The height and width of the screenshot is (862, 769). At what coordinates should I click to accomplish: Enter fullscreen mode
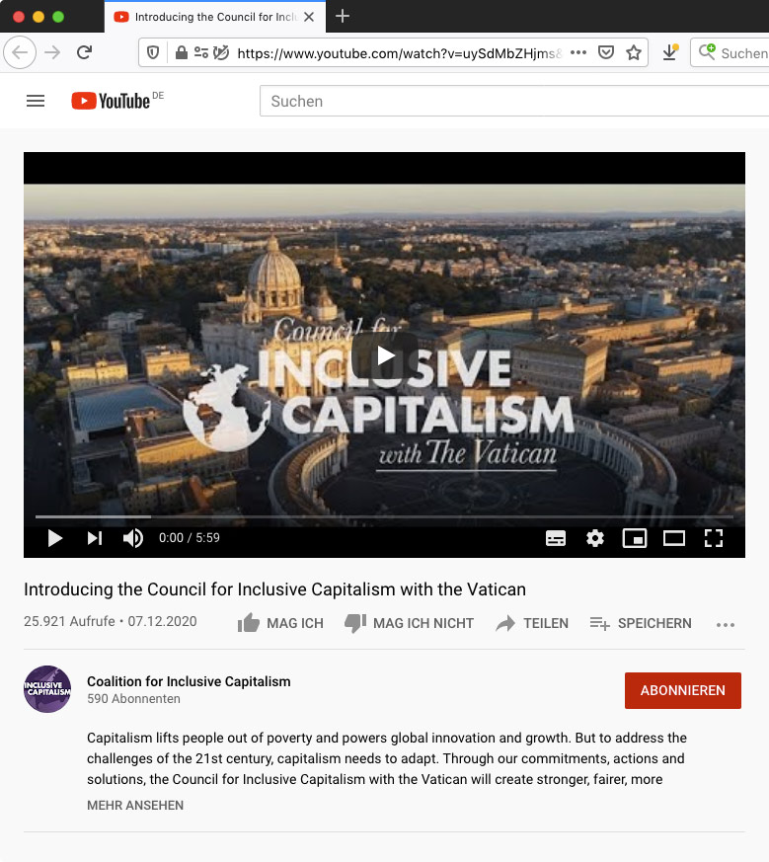tap(714, 538)
